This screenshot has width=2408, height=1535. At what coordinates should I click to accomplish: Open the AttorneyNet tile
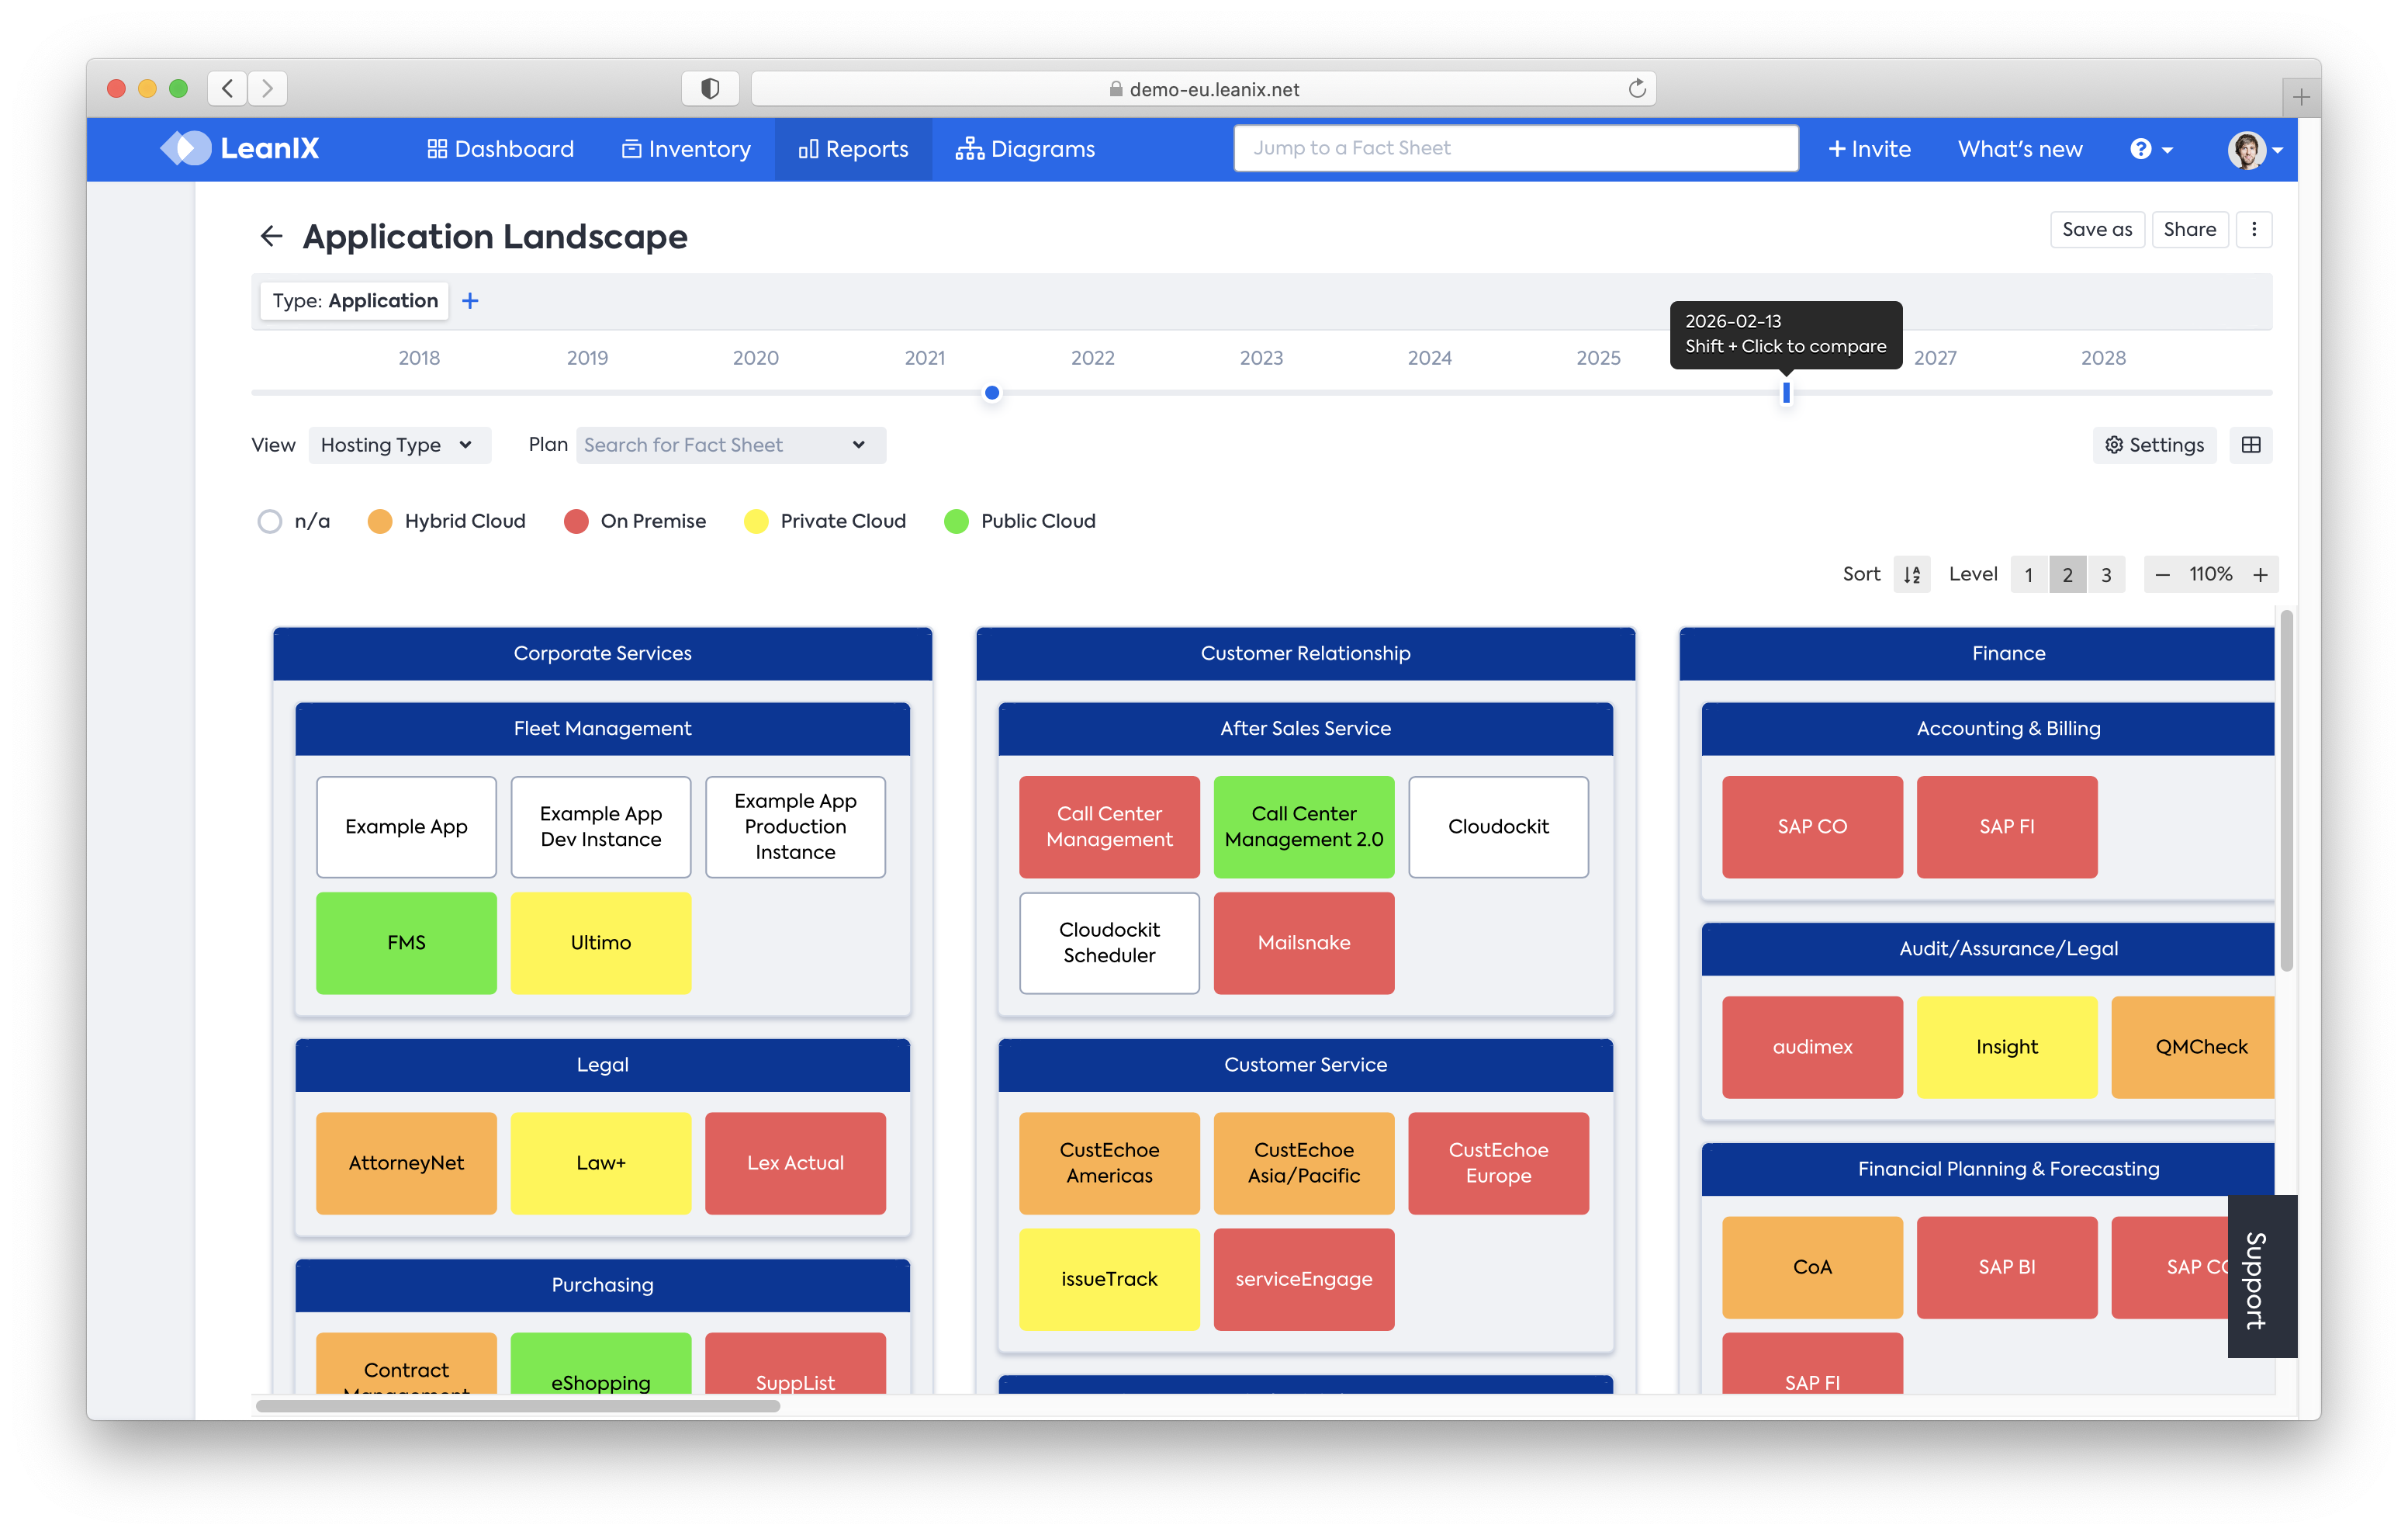[406, 1163]
